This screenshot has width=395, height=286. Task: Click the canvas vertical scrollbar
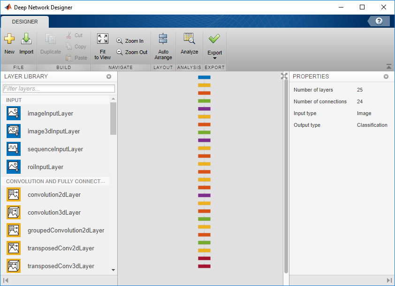286,177
